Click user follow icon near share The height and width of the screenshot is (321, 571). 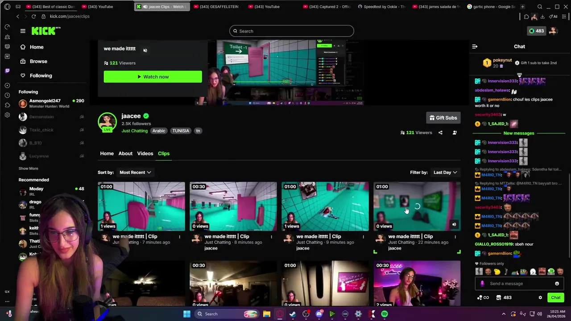455,132
